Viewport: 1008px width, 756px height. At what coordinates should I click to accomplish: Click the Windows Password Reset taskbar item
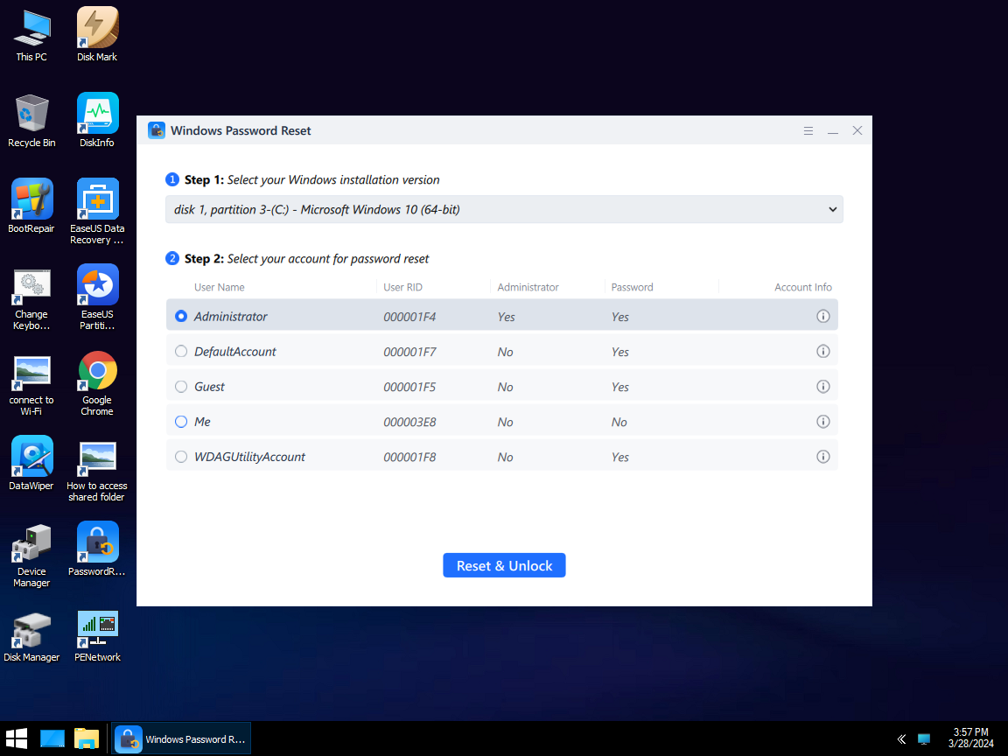coord(183,738)
